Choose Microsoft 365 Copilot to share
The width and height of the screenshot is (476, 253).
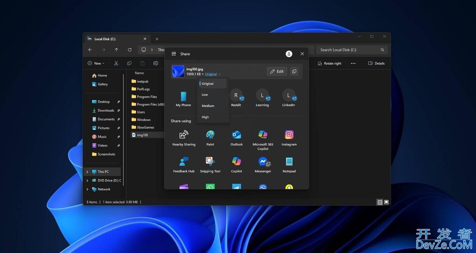[x=263, y=140]
